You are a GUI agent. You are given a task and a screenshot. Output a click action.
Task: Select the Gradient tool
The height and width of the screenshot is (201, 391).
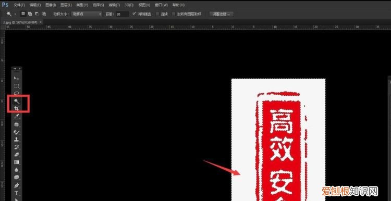pos(17,162)
